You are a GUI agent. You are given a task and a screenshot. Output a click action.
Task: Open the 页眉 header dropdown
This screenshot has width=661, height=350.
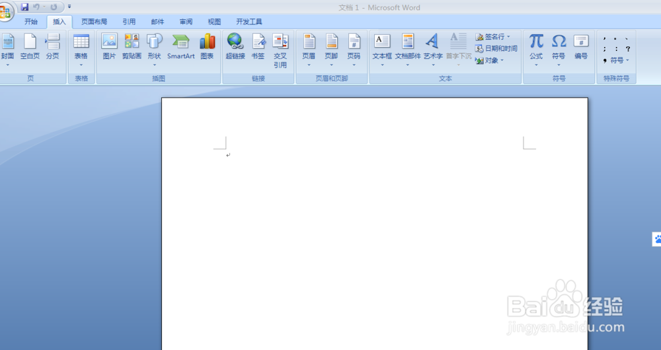tap(309, 50)
